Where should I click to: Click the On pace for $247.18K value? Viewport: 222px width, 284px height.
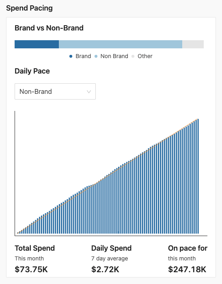point(187,269)
